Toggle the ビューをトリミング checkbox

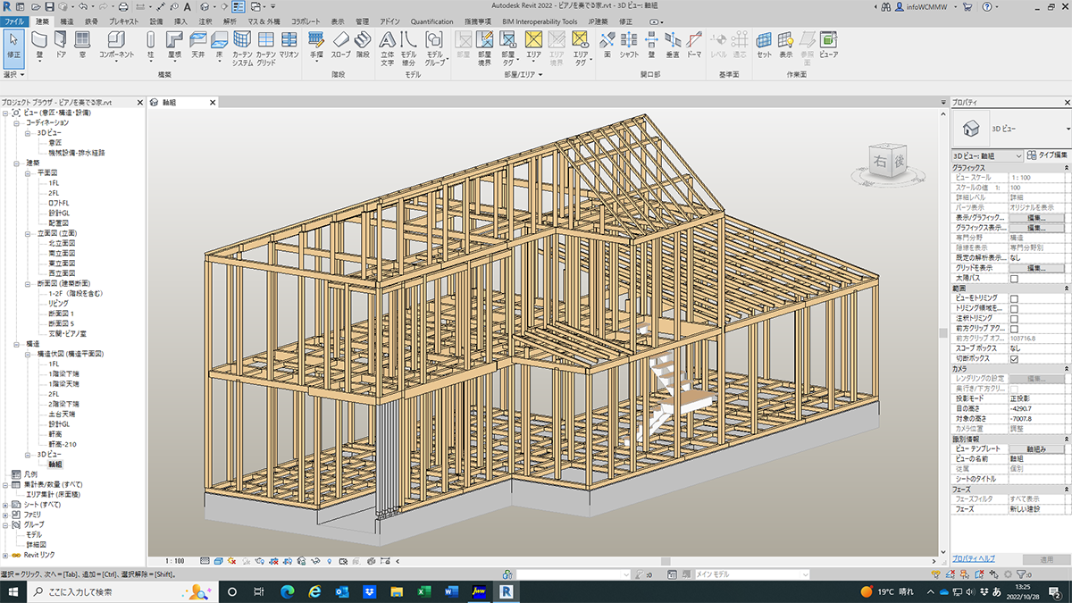tap(1014, 298)
